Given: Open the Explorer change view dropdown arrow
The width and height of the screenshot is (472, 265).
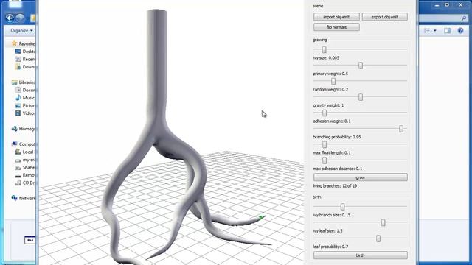Looking at the screenshot, I should (434, 31).
